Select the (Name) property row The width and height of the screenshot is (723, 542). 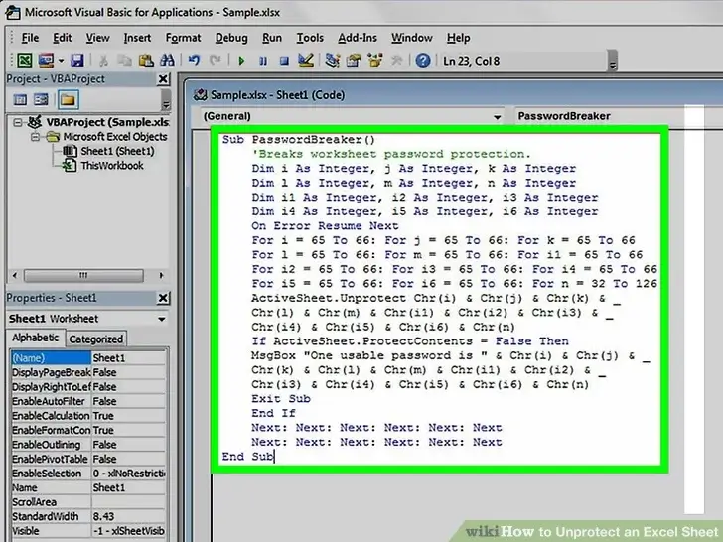click(87, 358)
